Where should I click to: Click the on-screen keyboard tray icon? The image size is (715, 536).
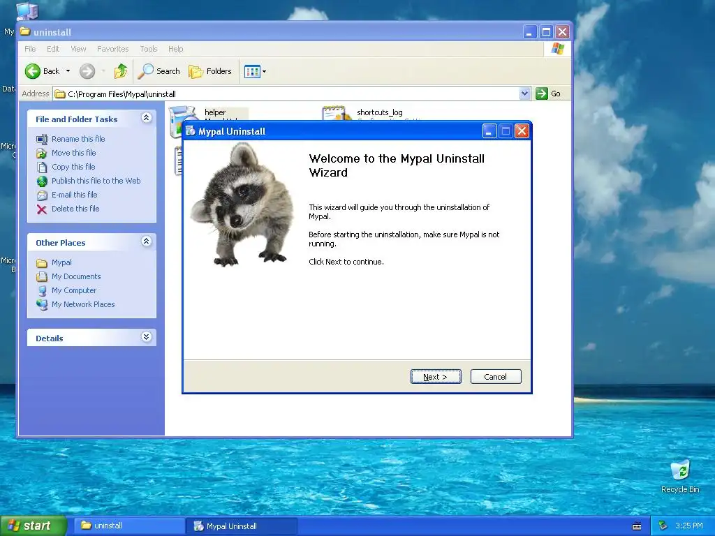click(637, 526)
